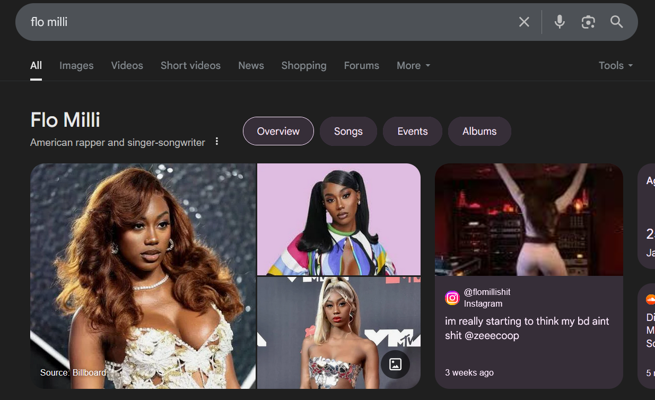Open the @flomillishit Instagram handle
This screenshot has width=655, height=400.
pos(487,292)
